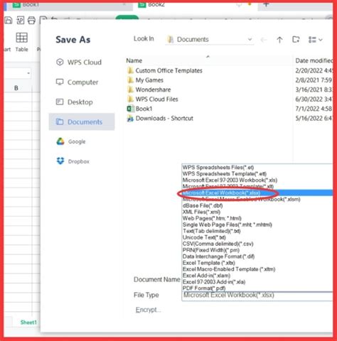Image resolution: width=337 pixels, height=341 pixels.
Task: Open the Custom Office Templates folder
Action: [x=165, y=70]
